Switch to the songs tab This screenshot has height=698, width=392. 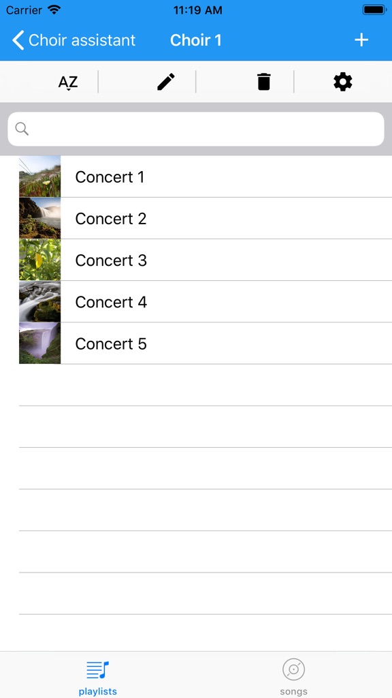(293, 675)
